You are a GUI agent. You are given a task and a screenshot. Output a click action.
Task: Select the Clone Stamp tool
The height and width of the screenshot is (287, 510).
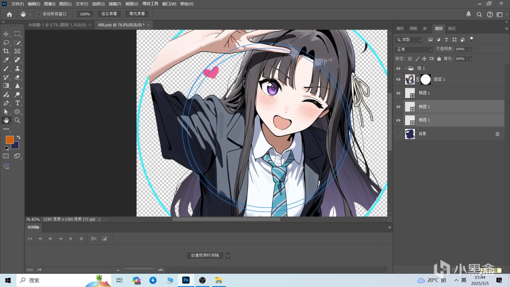coord(18,69)
